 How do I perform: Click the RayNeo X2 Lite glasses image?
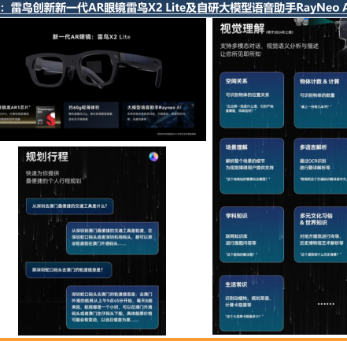pos(94,69)
